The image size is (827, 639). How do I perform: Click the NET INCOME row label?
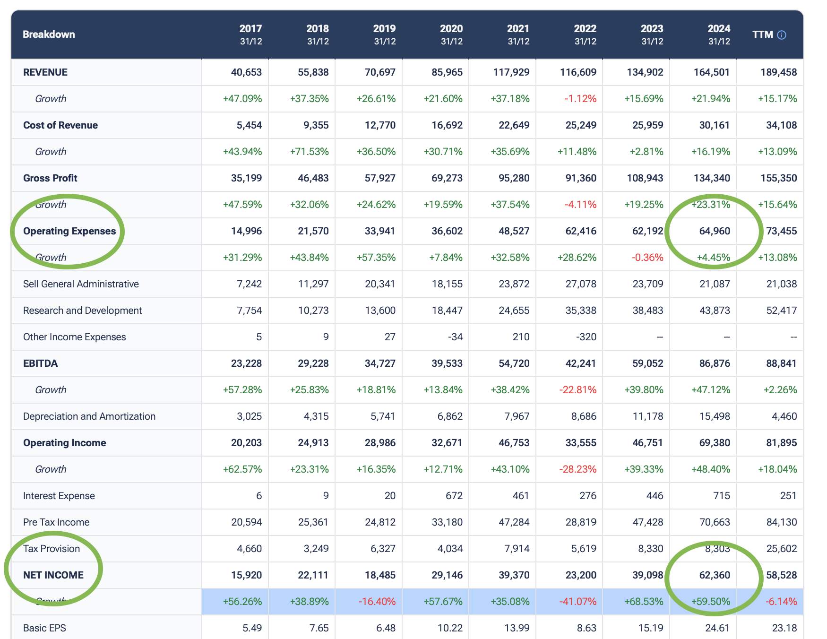pos(53,575)
